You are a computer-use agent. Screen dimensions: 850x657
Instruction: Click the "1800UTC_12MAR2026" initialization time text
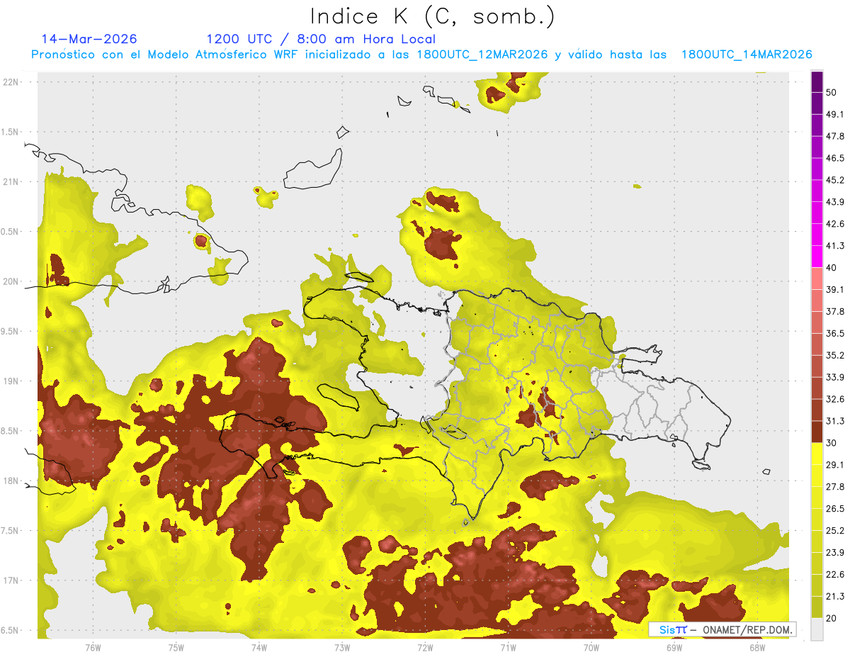coord(482,55)
